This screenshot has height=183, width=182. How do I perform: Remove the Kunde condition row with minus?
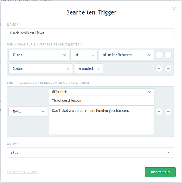(159, 55)
